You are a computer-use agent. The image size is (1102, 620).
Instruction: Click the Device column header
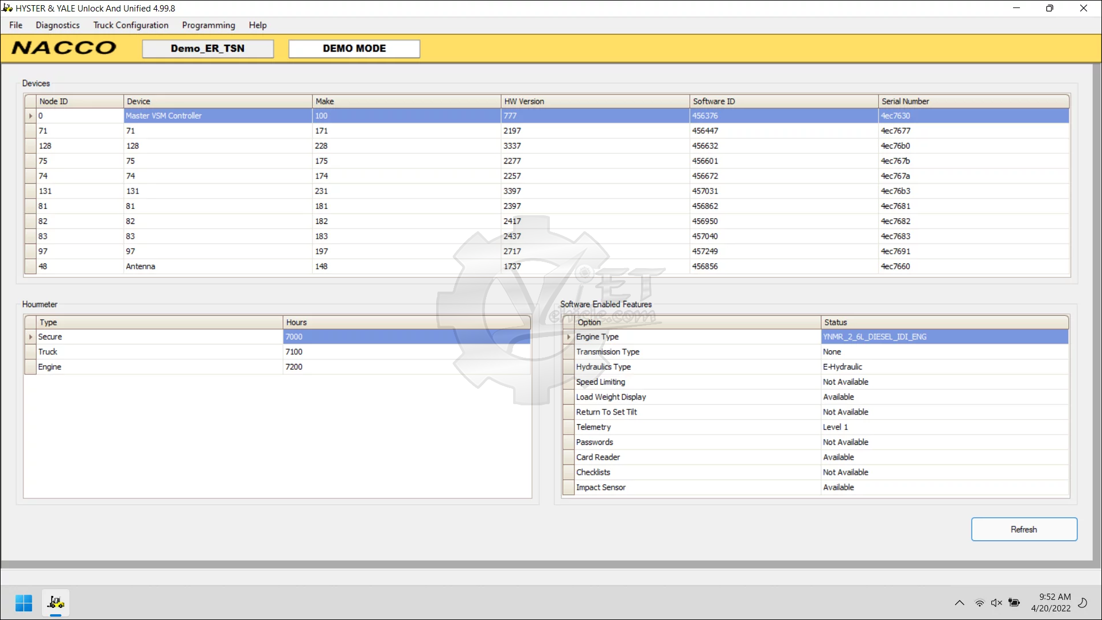(218, 101)
